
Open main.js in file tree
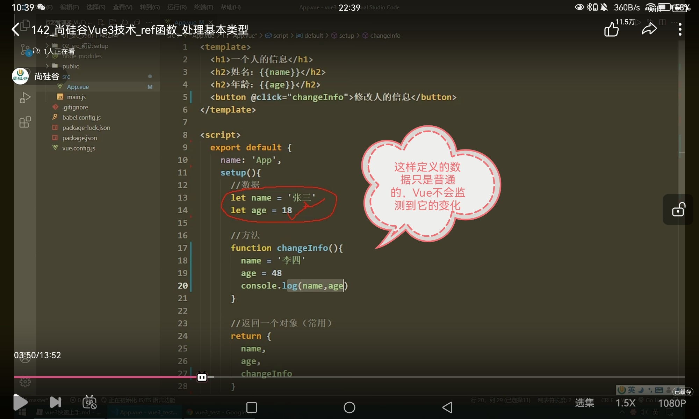click(76, 97)
